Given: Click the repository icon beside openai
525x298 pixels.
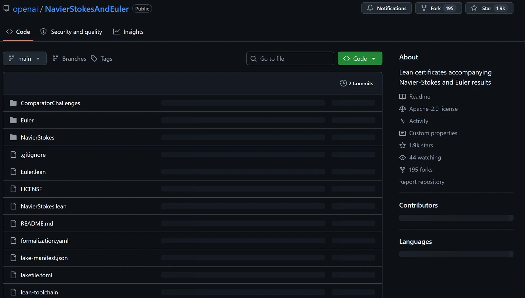Looking at the screenshot, I should tap(6, 9).
